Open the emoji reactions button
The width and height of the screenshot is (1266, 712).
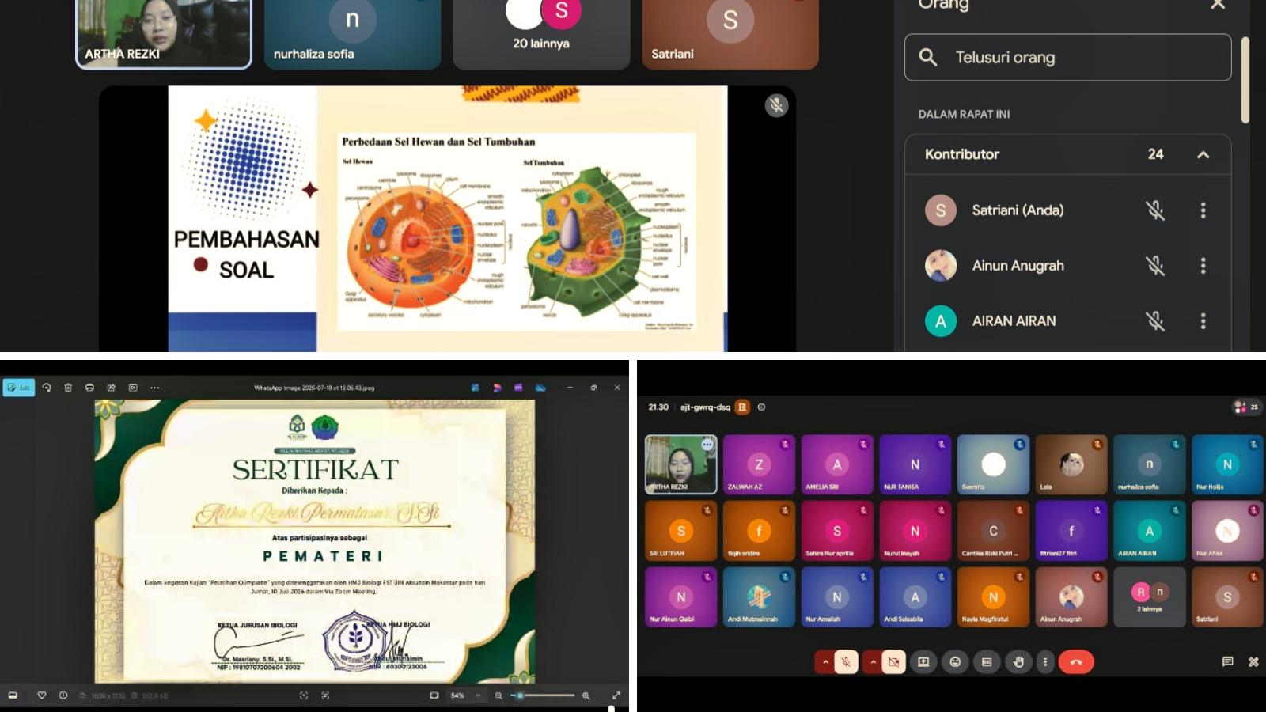[x=955, y=662]
